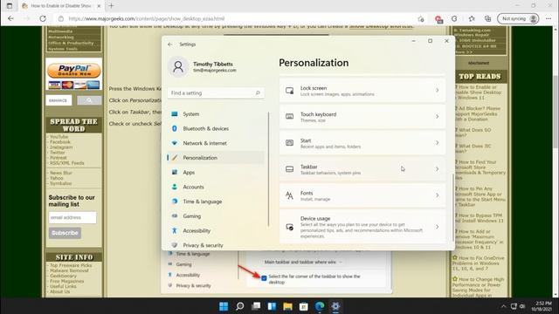
Task: Expand the Lock screen chevron
Action: [x=437, y=91]
